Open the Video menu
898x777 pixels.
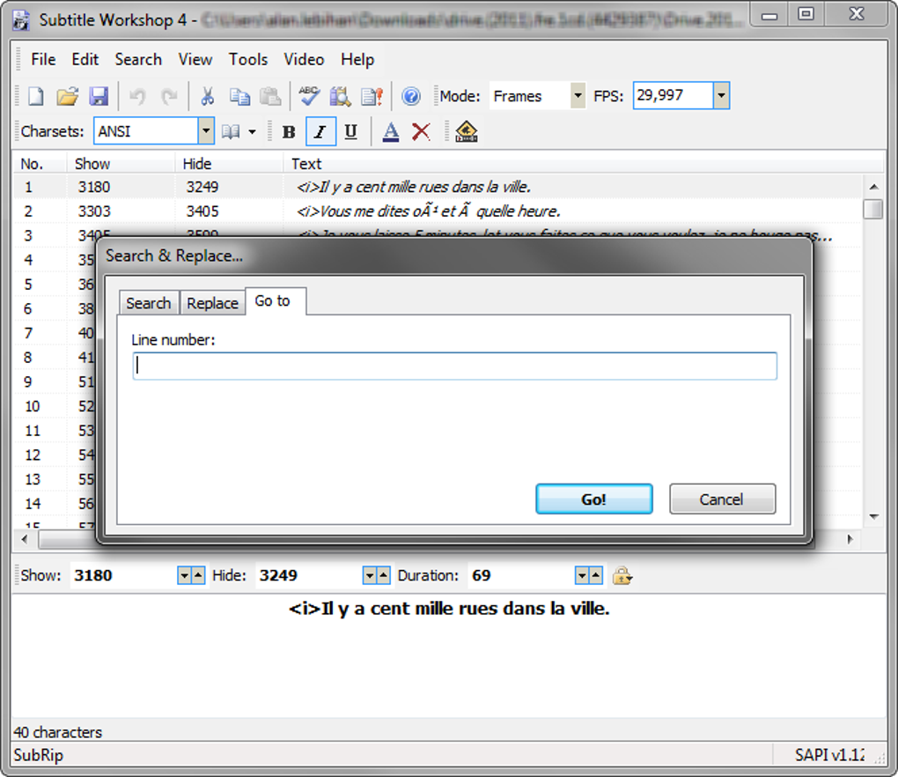click(304, 60)
